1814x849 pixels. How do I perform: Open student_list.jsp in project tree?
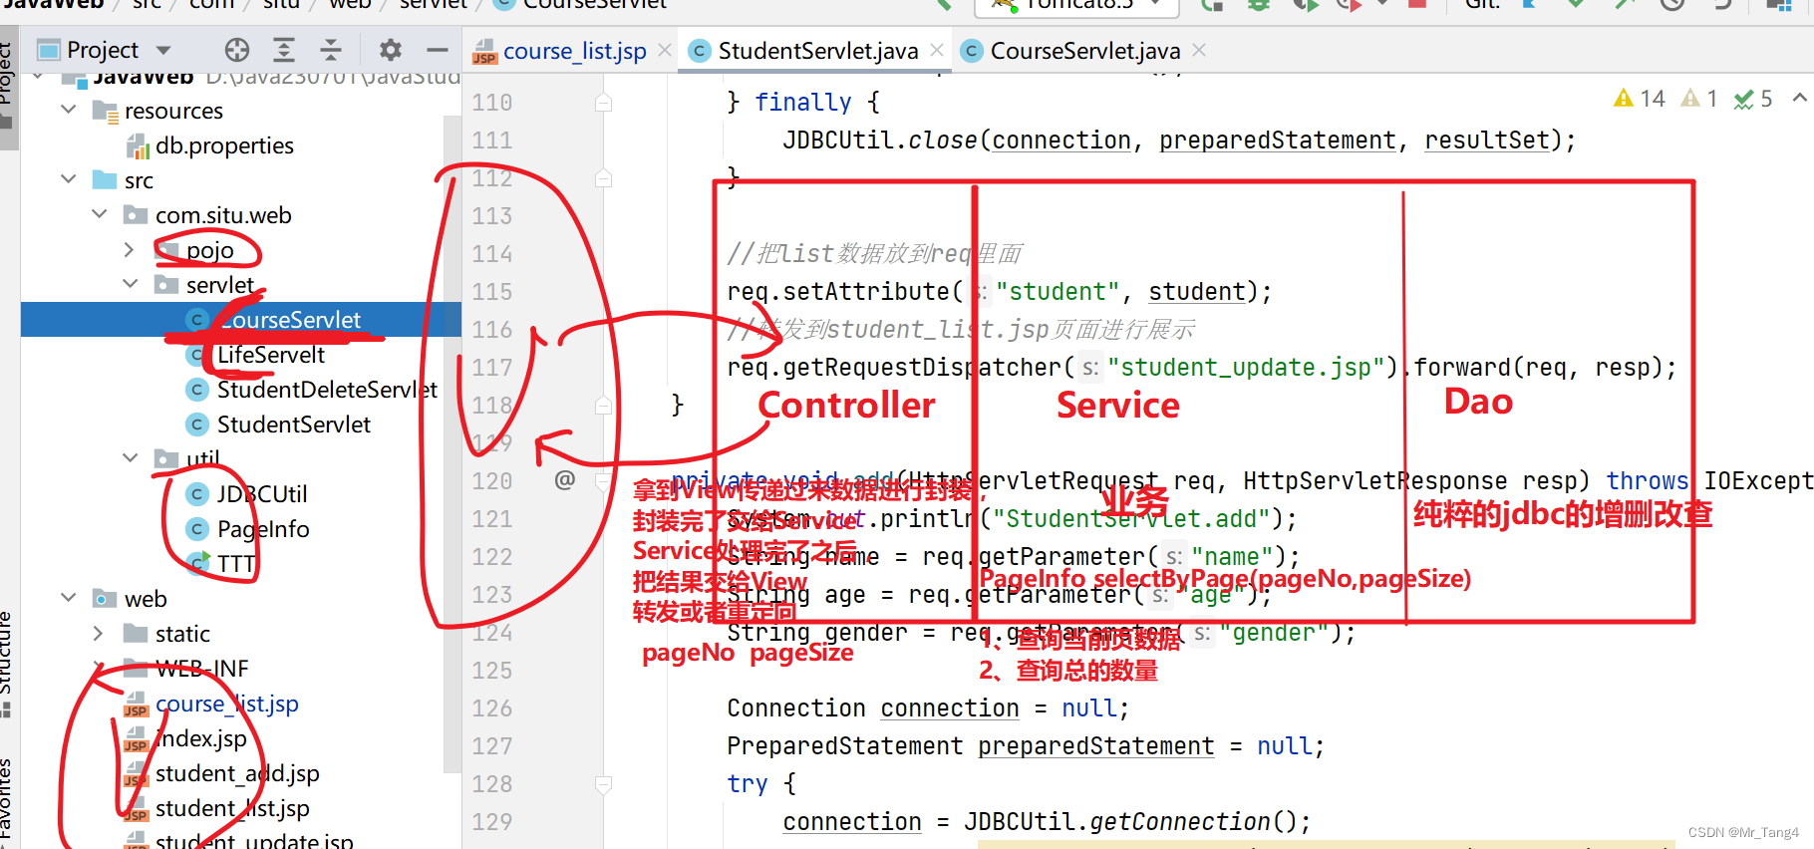[x=232, y=808]
